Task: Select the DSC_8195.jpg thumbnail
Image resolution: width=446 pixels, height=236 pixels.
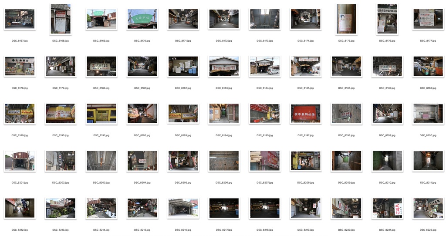Action: [x=265, y=114]
